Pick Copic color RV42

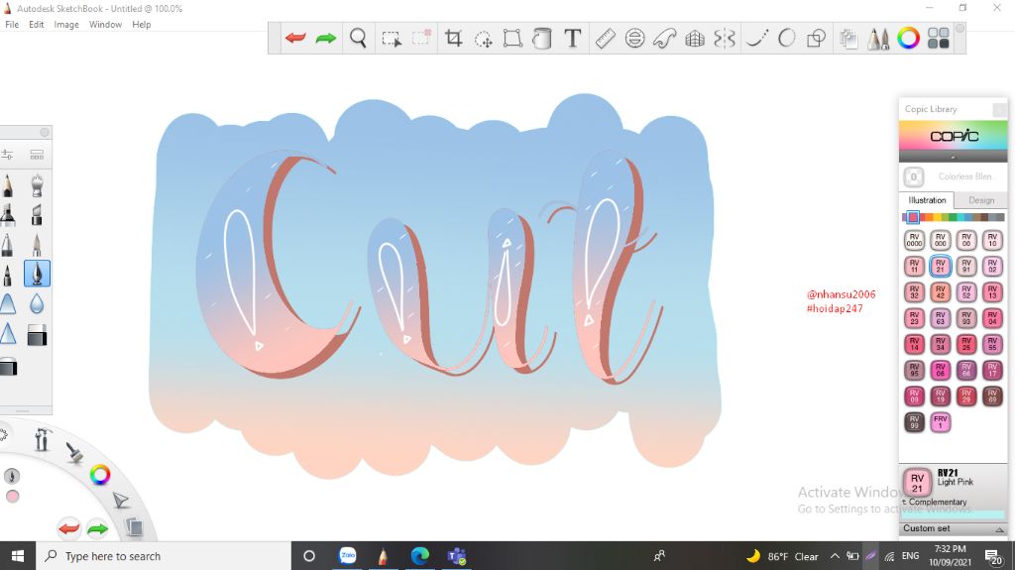click(x=940, y=292)
